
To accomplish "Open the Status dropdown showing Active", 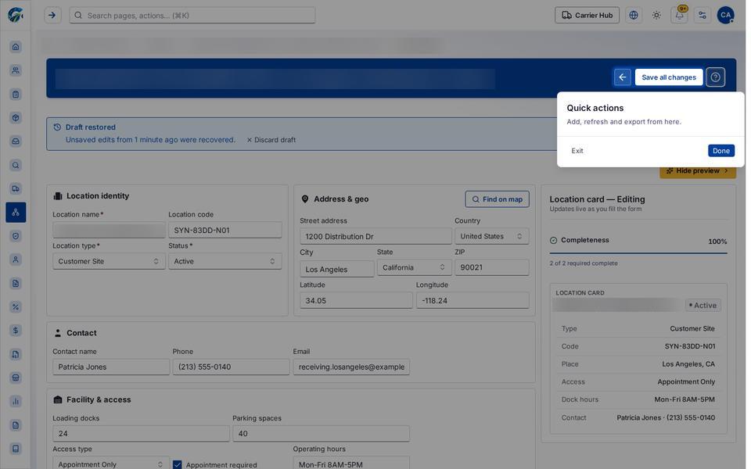I will [225, 261].
